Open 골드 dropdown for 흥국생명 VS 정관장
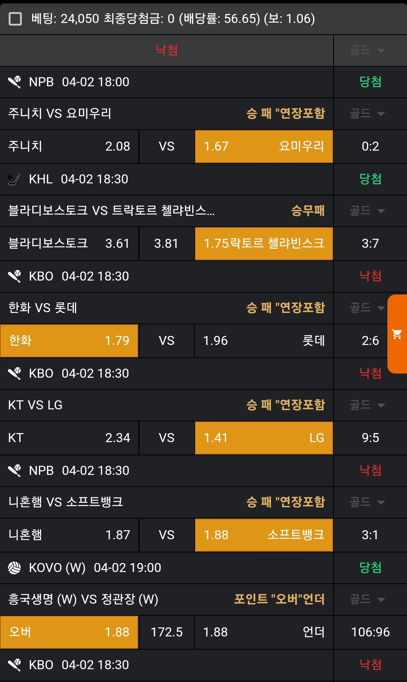The height and width of the screenshot is (682, 407). click(367, 599)
